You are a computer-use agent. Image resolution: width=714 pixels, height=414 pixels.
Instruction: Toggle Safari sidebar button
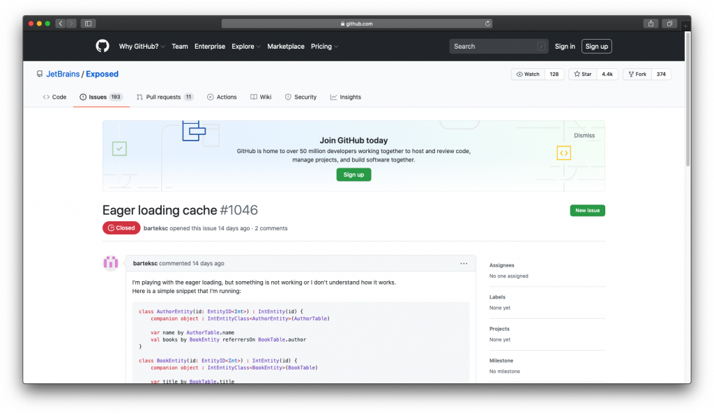point(89,24)
